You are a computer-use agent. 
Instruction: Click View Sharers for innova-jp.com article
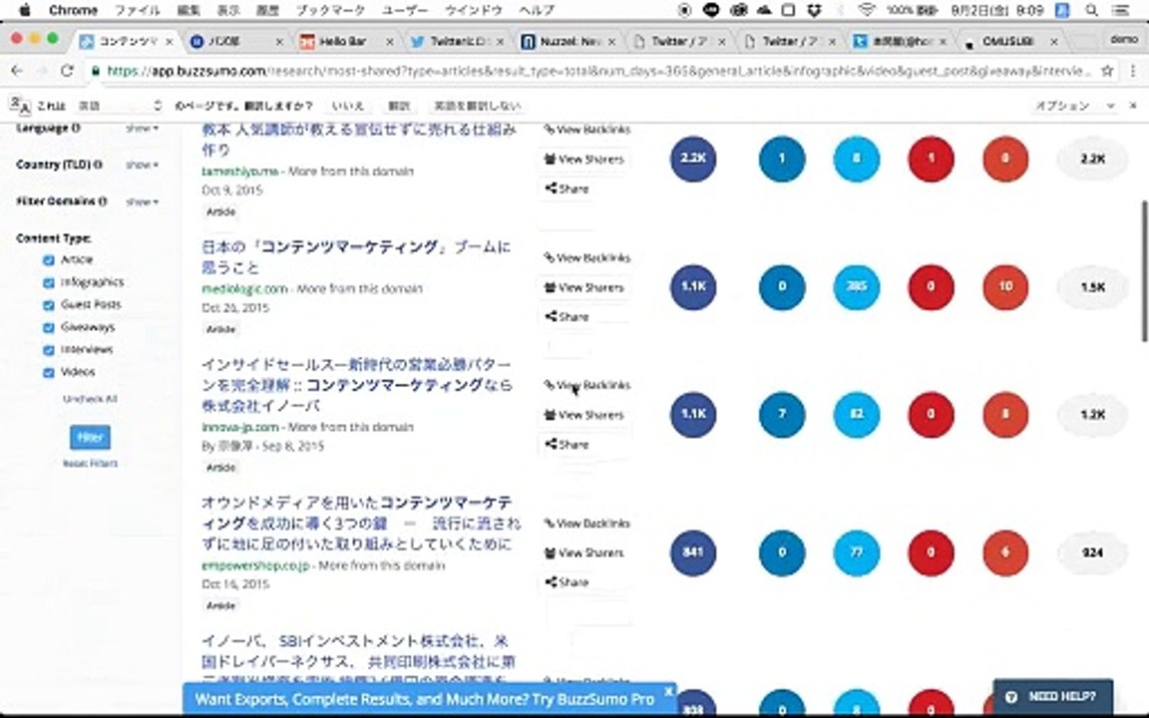pyautogui.click(x=584, y=415)
